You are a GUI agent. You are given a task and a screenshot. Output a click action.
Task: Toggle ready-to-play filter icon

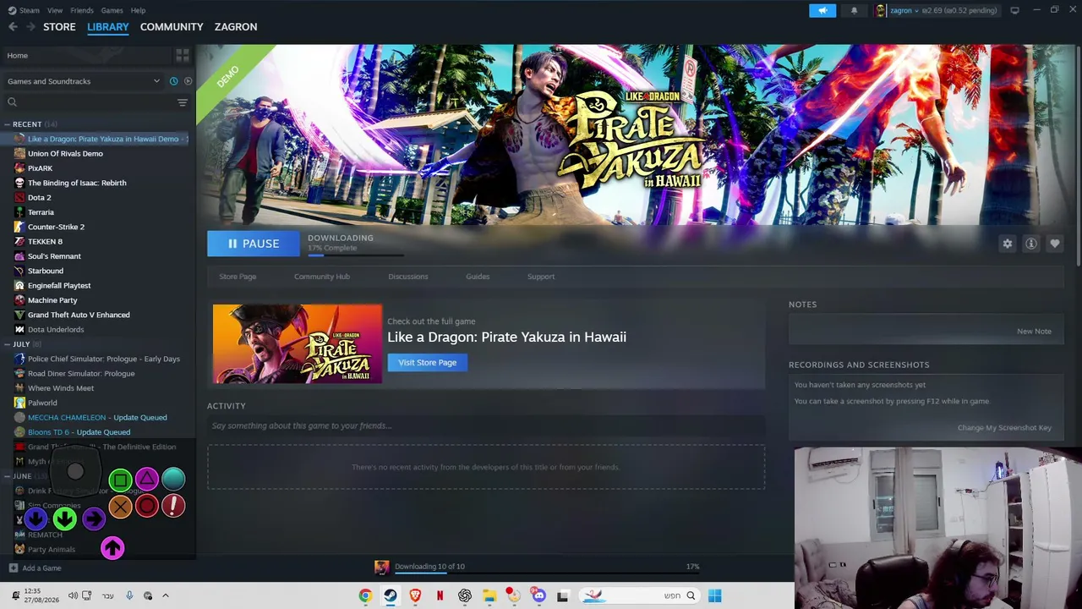pyautogui.click(x=188, y=81)
